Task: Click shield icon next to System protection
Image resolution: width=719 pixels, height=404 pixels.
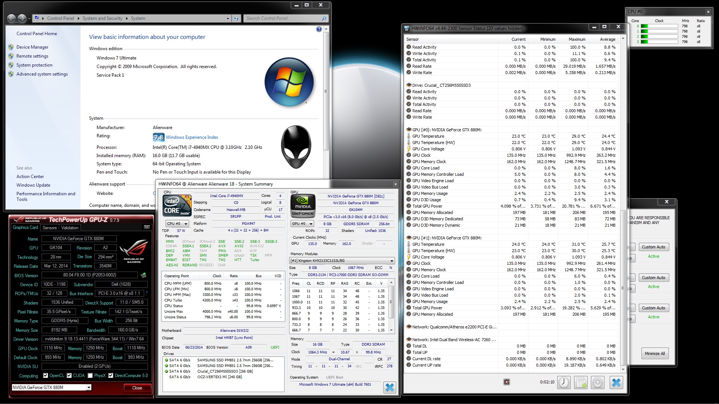Action: pyautogui.click(x=11, y=65)
